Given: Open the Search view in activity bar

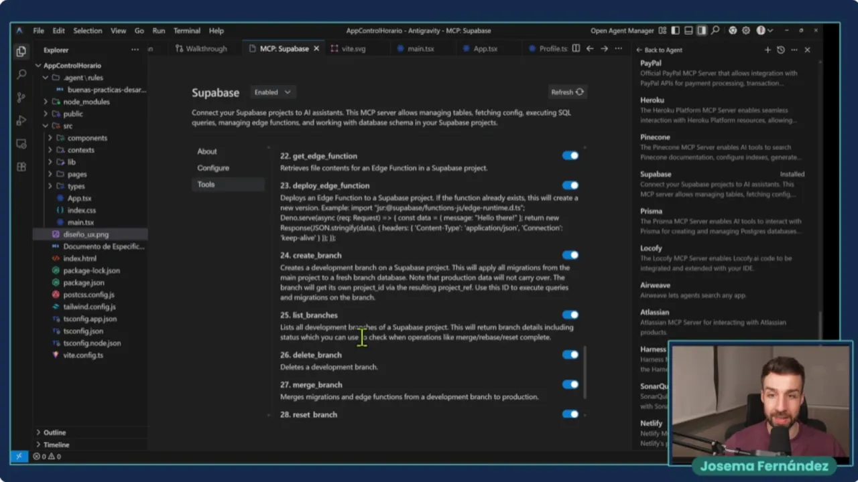Looking at the screenshot, I should click(x=21, y=74).
